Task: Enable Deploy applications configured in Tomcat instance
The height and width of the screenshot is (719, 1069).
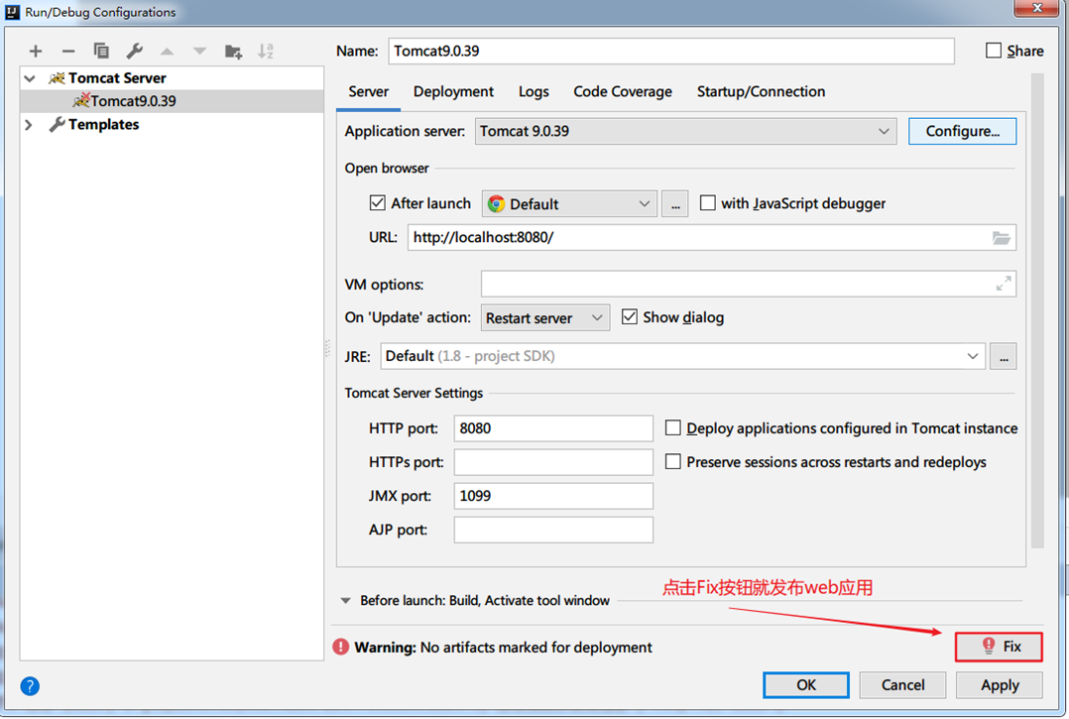Action: pyautogui.click(x=673, y=428)
